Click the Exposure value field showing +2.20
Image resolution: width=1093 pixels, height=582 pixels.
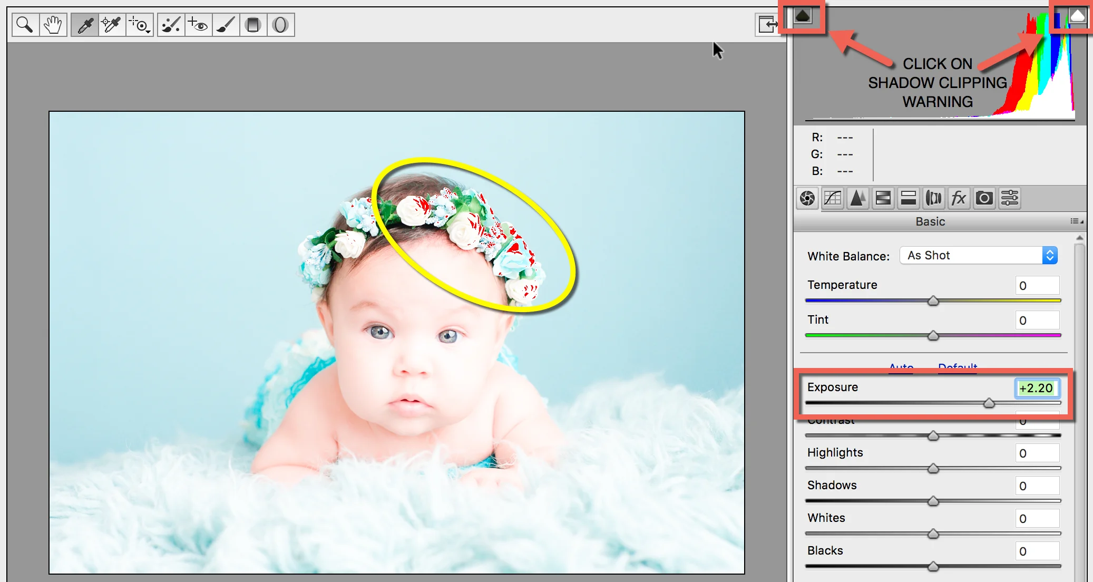pyautogui.click(x=1037, y=387)
